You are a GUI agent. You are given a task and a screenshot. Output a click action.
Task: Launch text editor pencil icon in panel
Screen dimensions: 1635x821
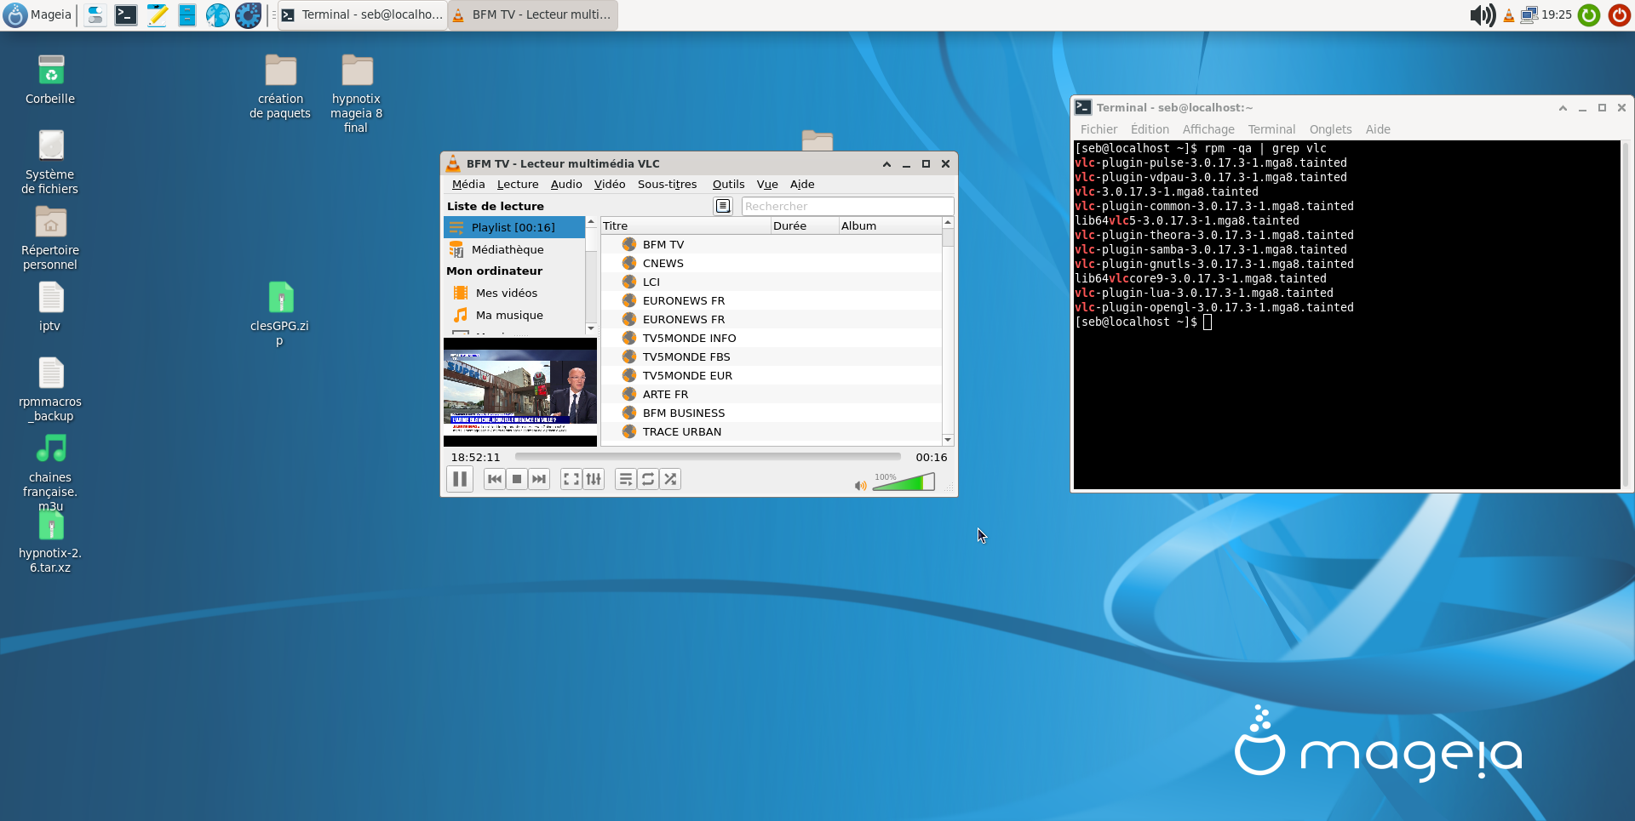point(157,14)
